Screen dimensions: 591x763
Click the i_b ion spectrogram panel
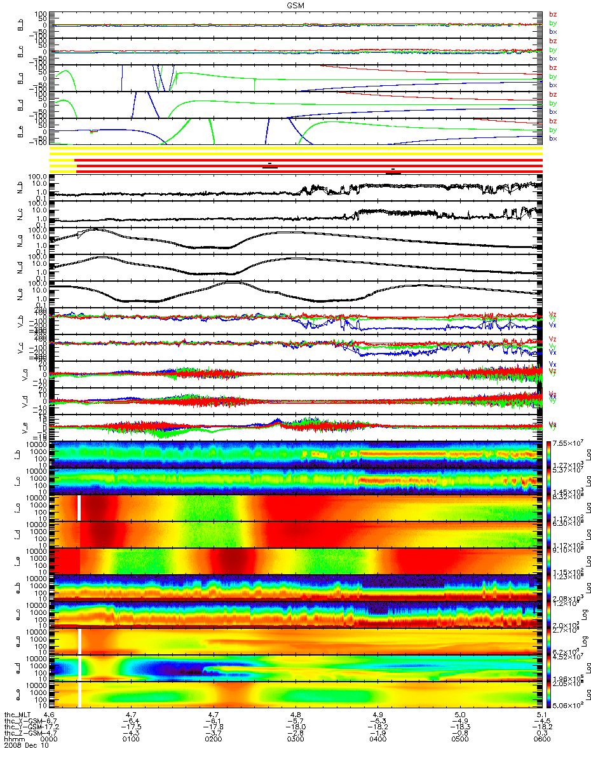click(x=296, y=454)
